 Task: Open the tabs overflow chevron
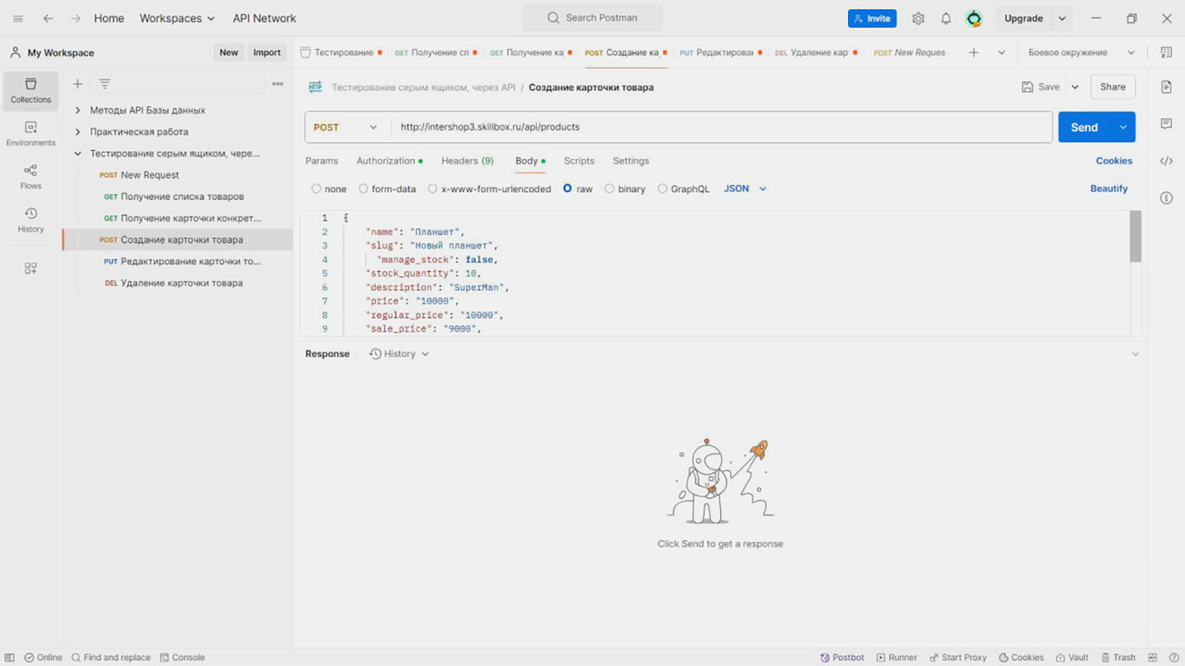click(1001, 52)
